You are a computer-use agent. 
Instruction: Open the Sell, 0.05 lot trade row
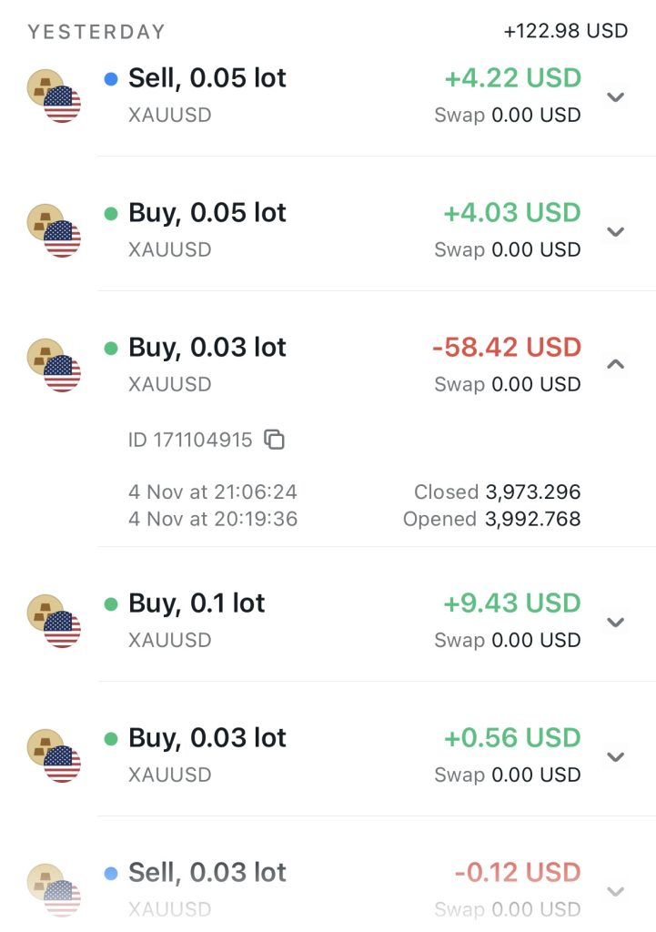(207, 78)
